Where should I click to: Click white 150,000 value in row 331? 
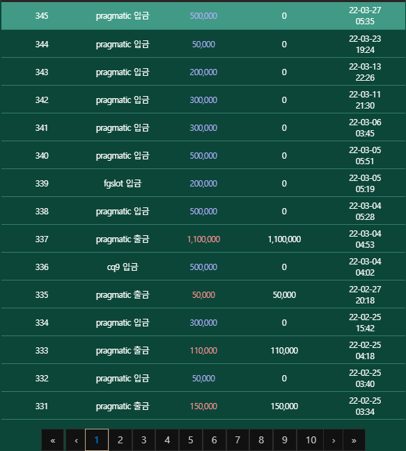tap(284, 406)
